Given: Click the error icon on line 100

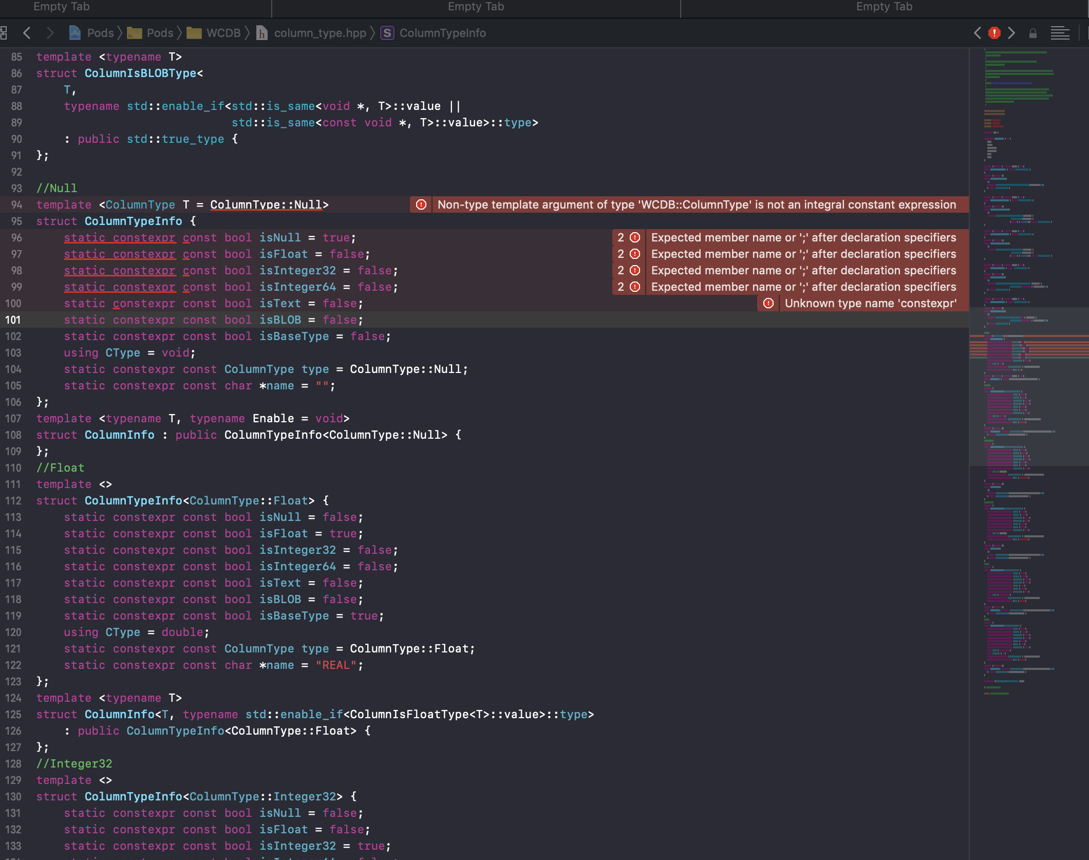Looking at the screenshot, I should pos(768,303).
